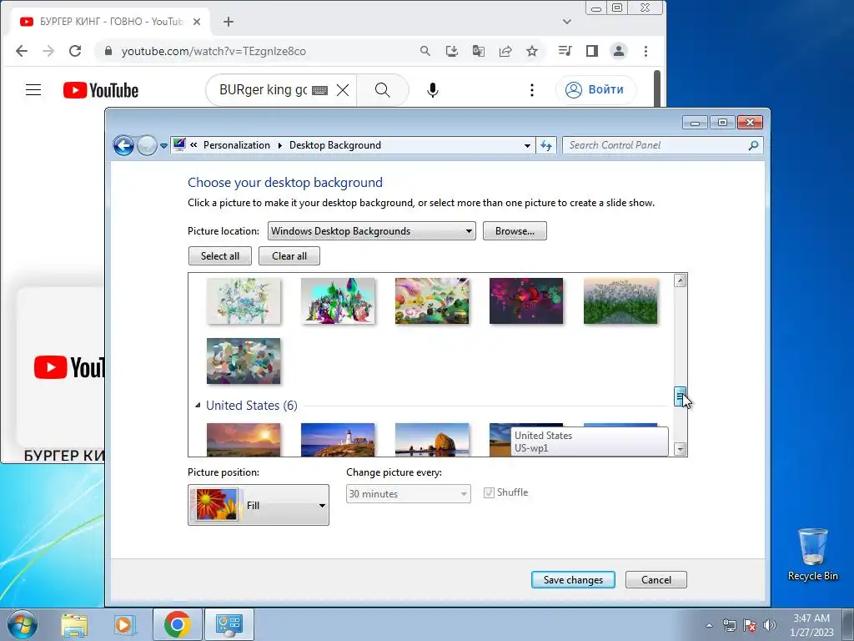Bookmark this page with the star icon
Image resolution: width=854 pixels, height=641 pixels.
(x=532, y=51)
